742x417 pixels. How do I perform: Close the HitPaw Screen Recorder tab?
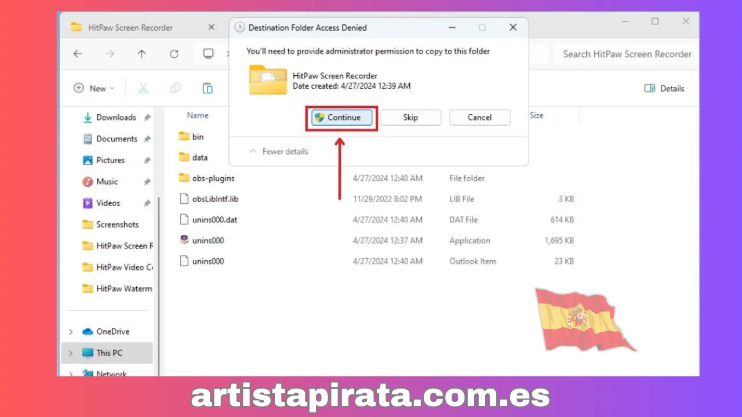point(211,27)
